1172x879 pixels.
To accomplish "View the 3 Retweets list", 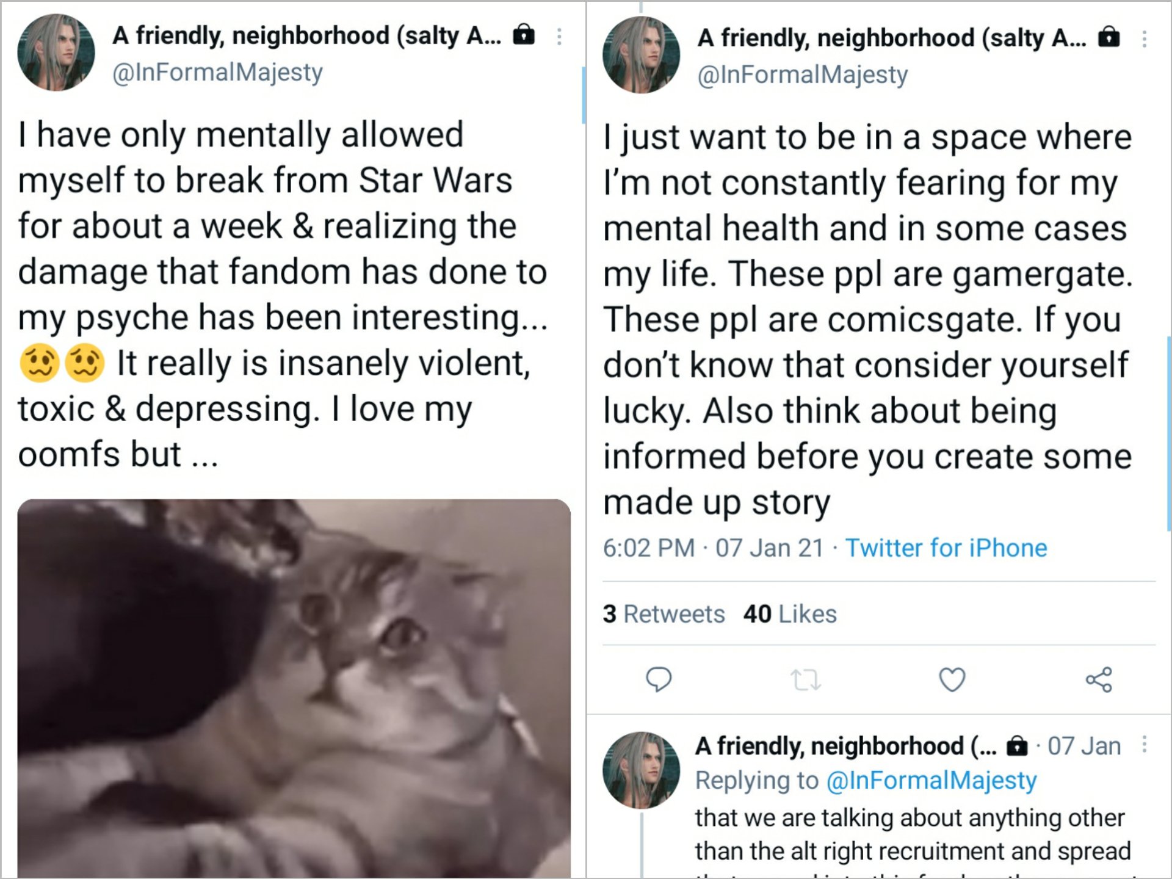I will [x=664, y=613].
